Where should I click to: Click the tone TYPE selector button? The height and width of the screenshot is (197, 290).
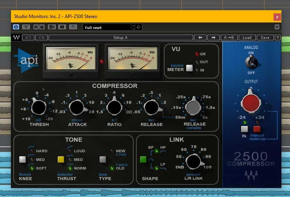click(103, 159)
